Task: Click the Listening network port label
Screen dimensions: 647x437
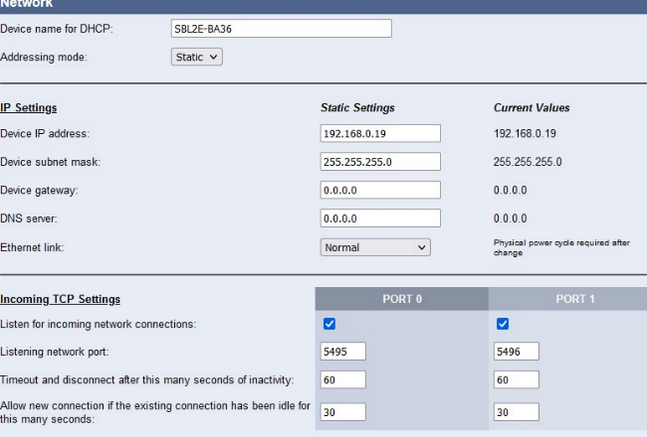Action: tap(55, 352)
